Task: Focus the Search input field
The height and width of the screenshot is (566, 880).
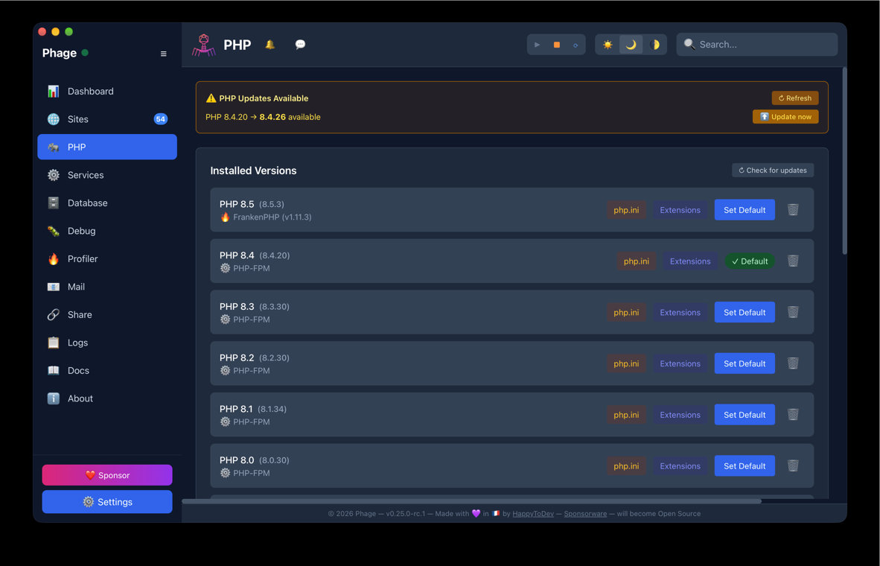Action: [756, 45]
